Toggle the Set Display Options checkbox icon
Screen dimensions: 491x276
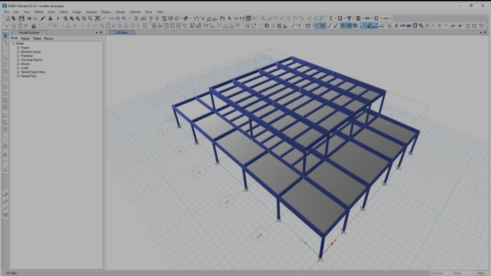(170, 19)
